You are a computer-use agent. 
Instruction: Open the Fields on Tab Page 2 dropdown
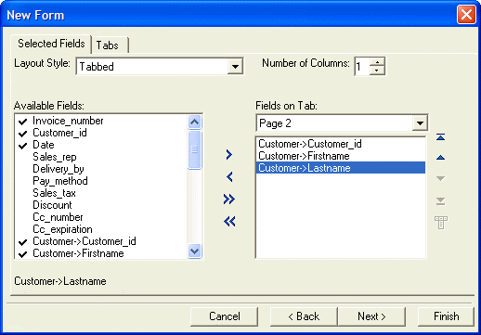(x=420, y=123)
